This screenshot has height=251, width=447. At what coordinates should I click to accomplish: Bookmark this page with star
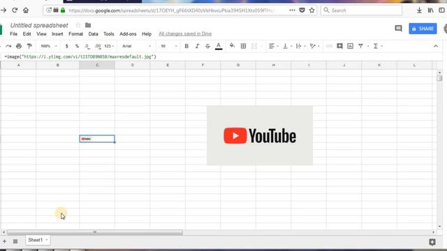(312, 10)
